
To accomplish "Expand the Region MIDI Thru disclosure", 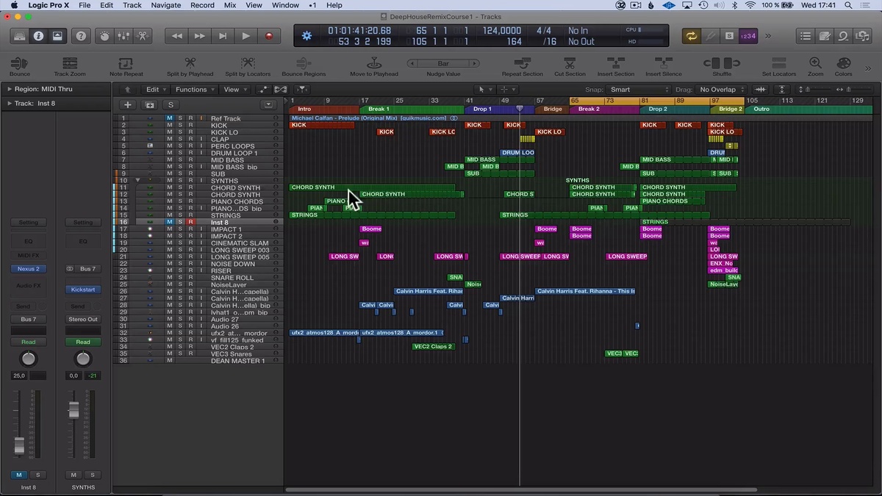I will (9, 89).
